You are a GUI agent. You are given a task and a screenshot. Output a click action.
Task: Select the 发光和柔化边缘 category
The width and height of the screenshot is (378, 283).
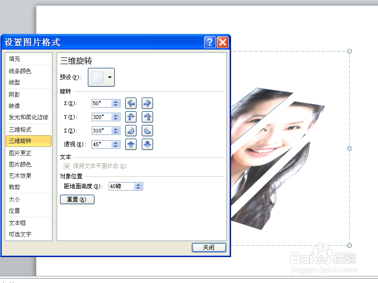pyautogui.click(x=28, y=117)
